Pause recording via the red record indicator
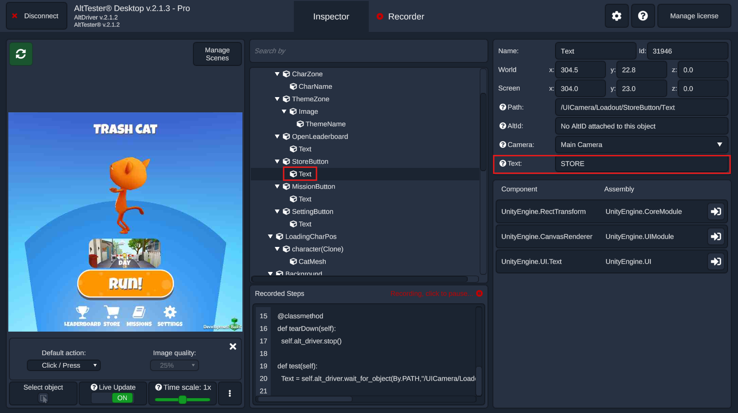Image resolution: width=738 pixels, height=413 pixels. pos(479,294)
